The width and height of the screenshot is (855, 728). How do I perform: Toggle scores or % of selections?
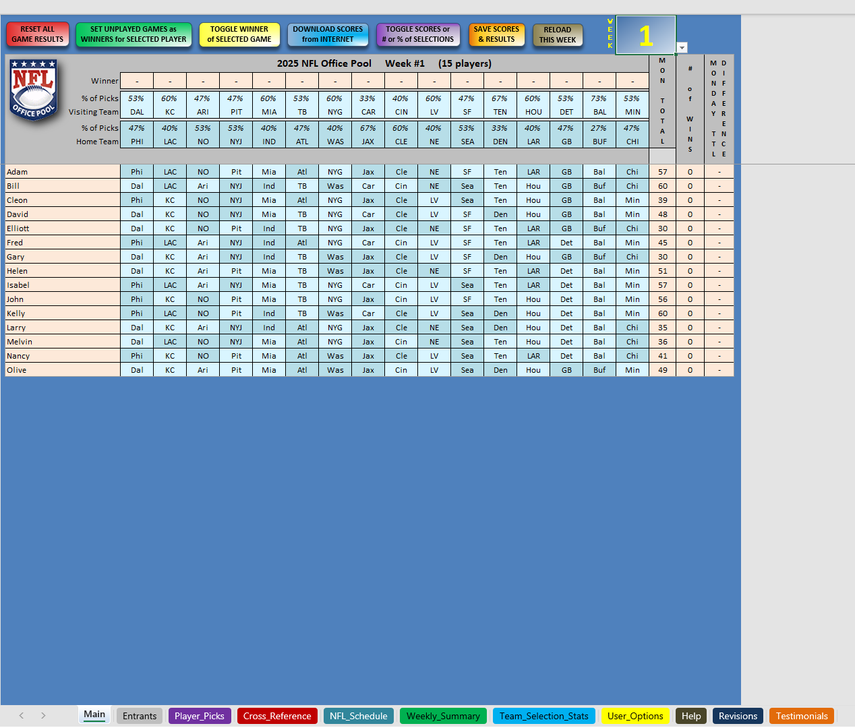coord(418,34)
